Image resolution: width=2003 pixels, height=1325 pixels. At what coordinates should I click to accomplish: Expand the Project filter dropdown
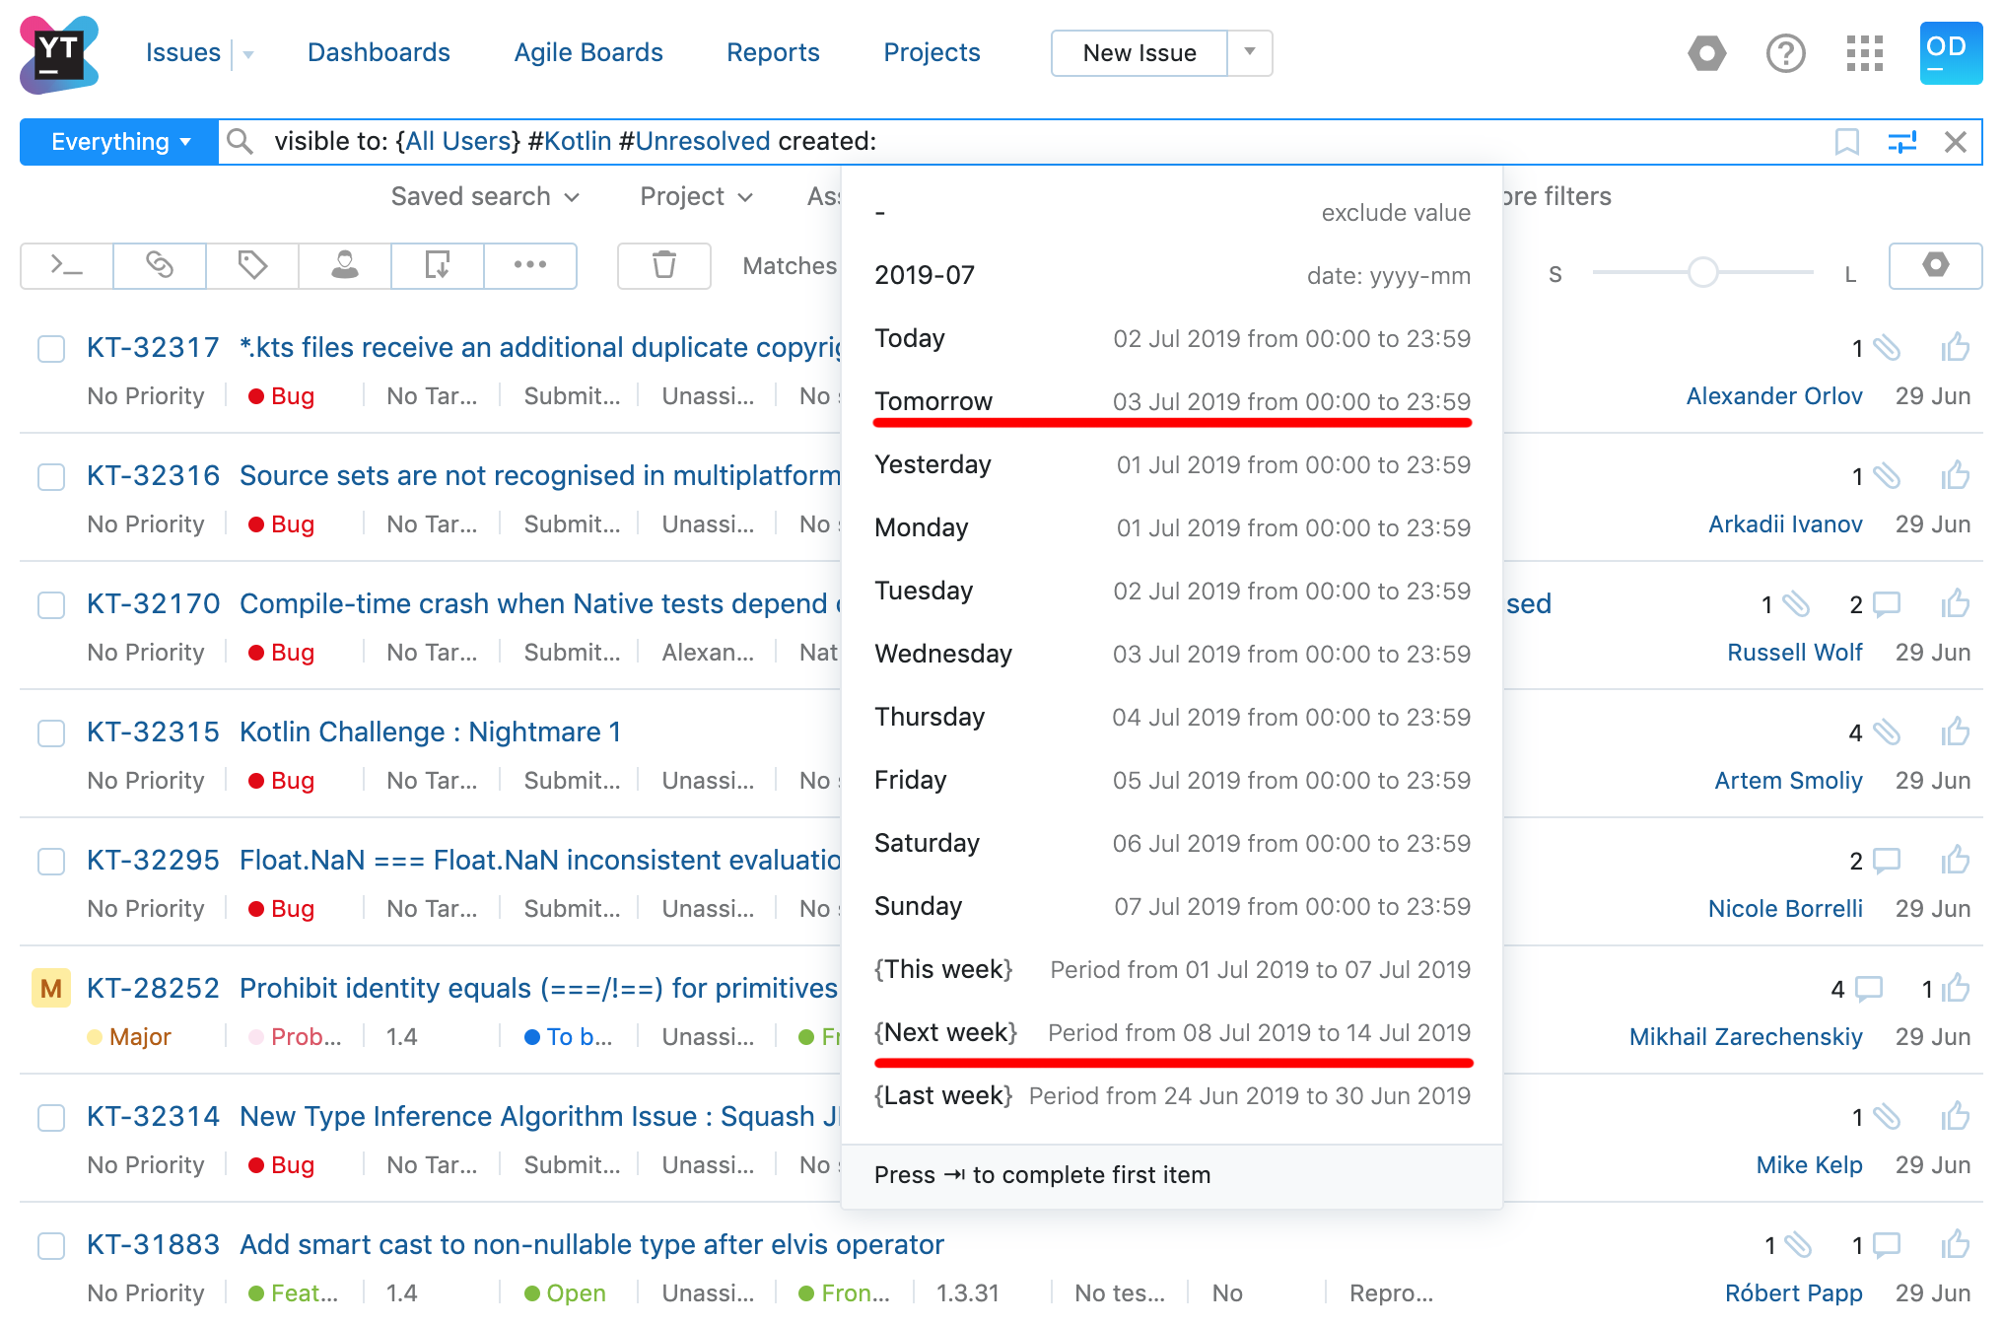pyautogui.click(x=690, y=197)
